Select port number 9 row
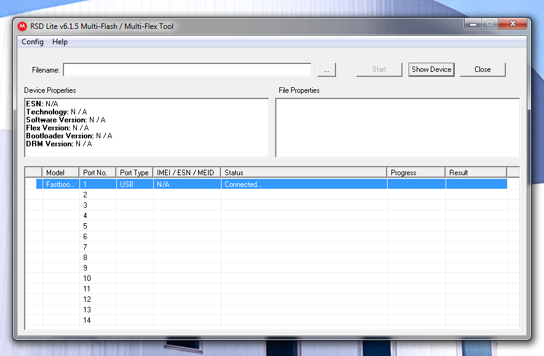The image size is (544, 356). pyautogui.click(x=271, y=268)
